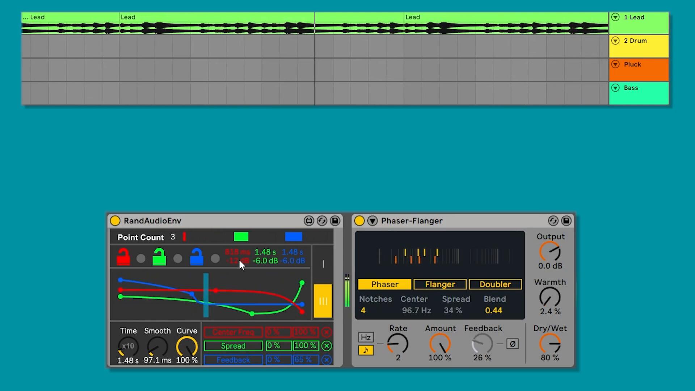The width and height of the screenshot is (695, 391).
Task: Unfold the Pluck track
Action: (615, 64)
